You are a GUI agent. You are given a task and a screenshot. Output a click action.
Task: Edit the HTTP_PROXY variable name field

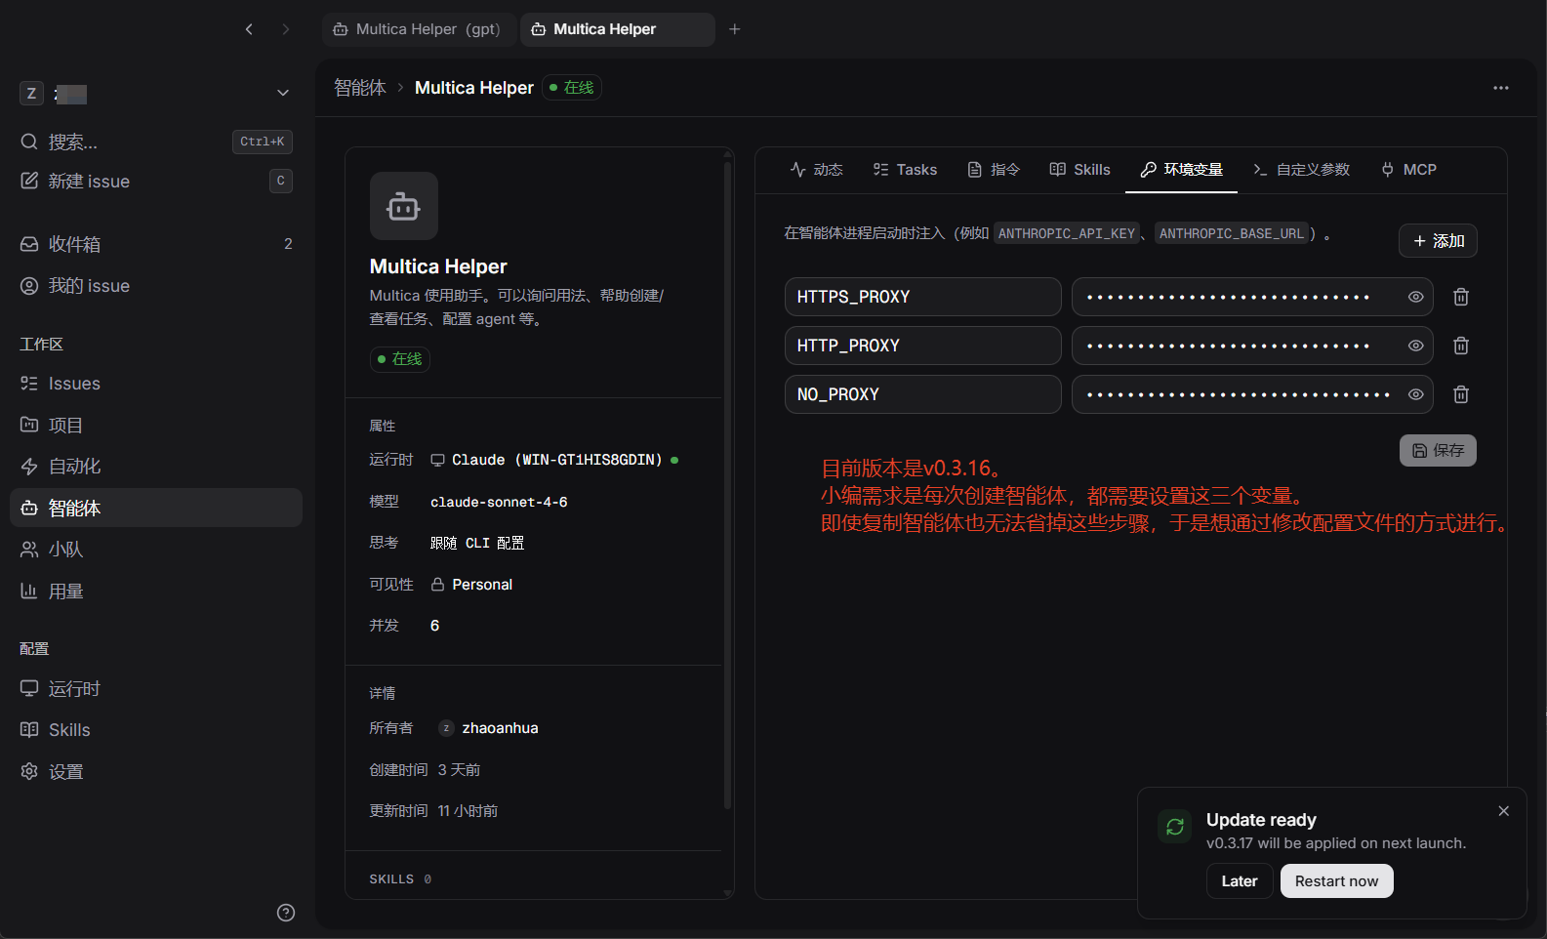(922, 346)
